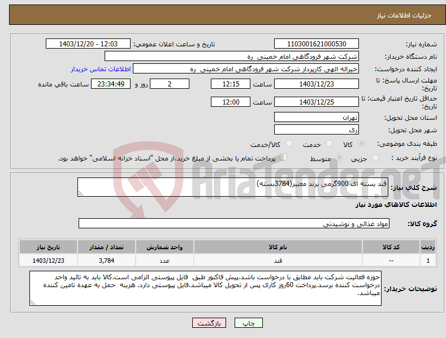Click the اطلاعات کالاهای مورد نیاز section heading

396,205
